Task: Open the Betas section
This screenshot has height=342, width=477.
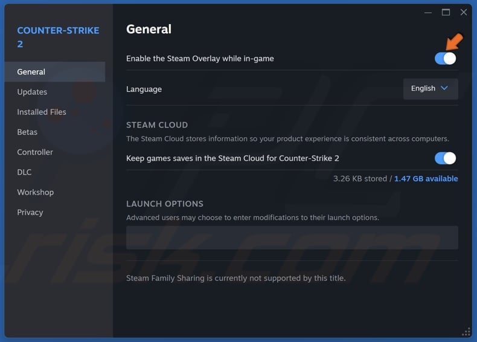Action: (27, 132)
